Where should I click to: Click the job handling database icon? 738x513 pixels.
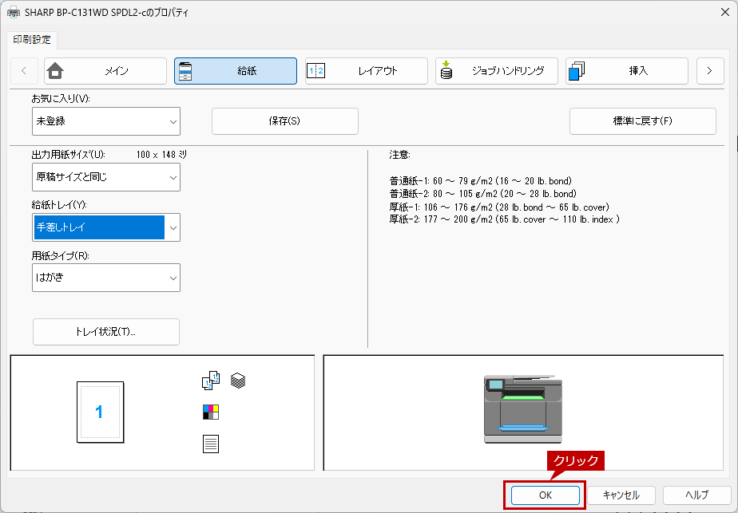coord(446,71)
